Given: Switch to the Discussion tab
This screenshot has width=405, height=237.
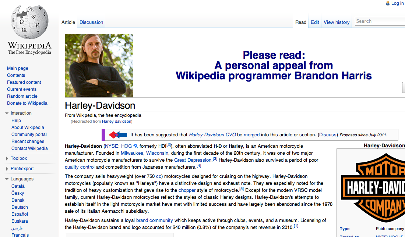Looking at the screenshot, I should (x=91, y=22).
